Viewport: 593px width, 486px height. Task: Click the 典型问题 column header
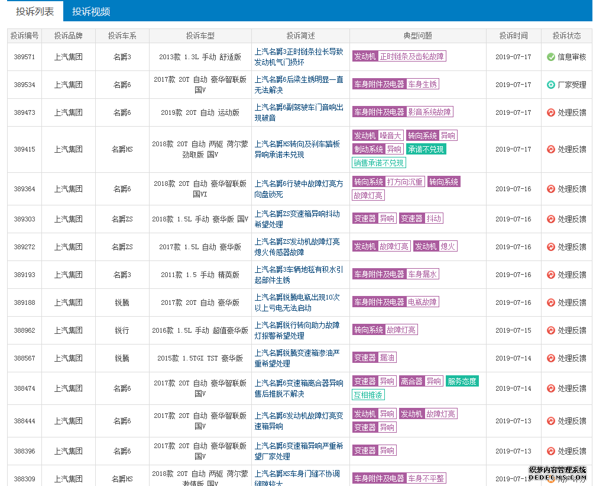(418, 36)
